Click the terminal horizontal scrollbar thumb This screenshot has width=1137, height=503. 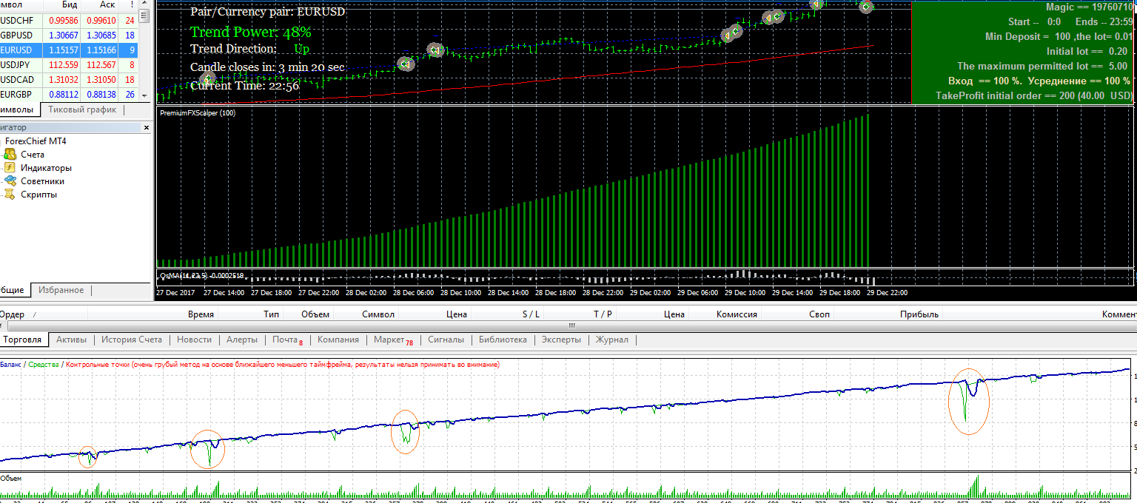pyautogui.click(x=571, y=325)
